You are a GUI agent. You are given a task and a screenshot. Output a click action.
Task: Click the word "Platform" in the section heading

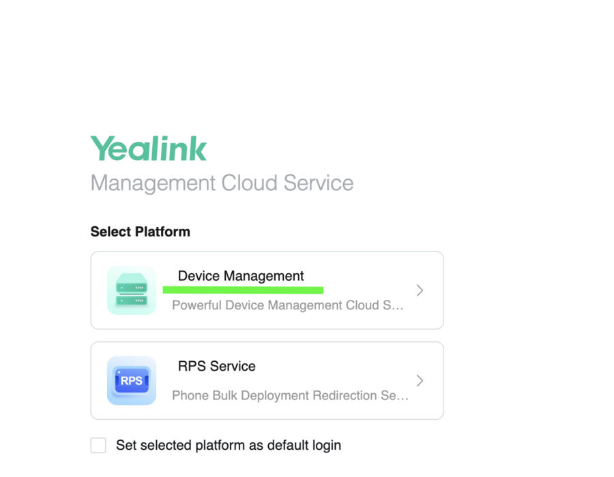click(162, 232)
